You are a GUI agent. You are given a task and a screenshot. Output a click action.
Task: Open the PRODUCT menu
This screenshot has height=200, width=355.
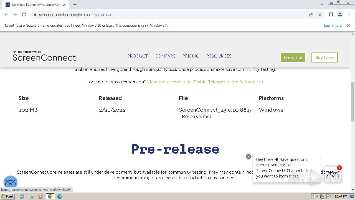click(138, 56)
